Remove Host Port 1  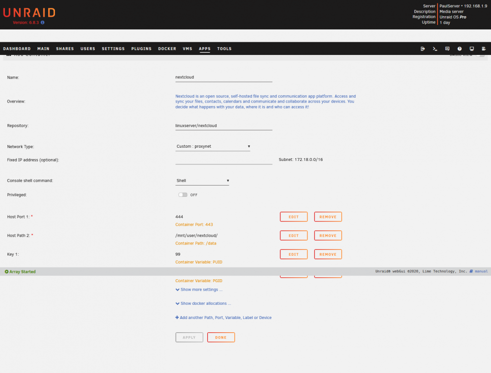point(328,217)
